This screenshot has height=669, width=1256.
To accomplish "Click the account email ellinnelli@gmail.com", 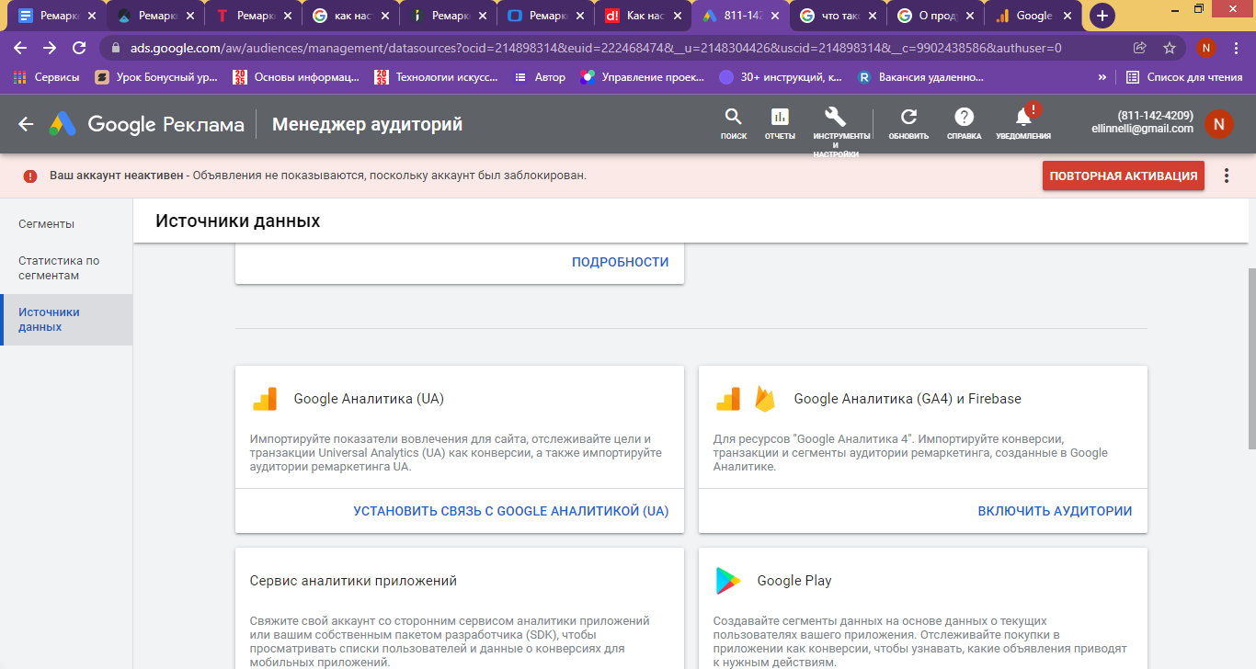I will click(x=1142, y=130).
